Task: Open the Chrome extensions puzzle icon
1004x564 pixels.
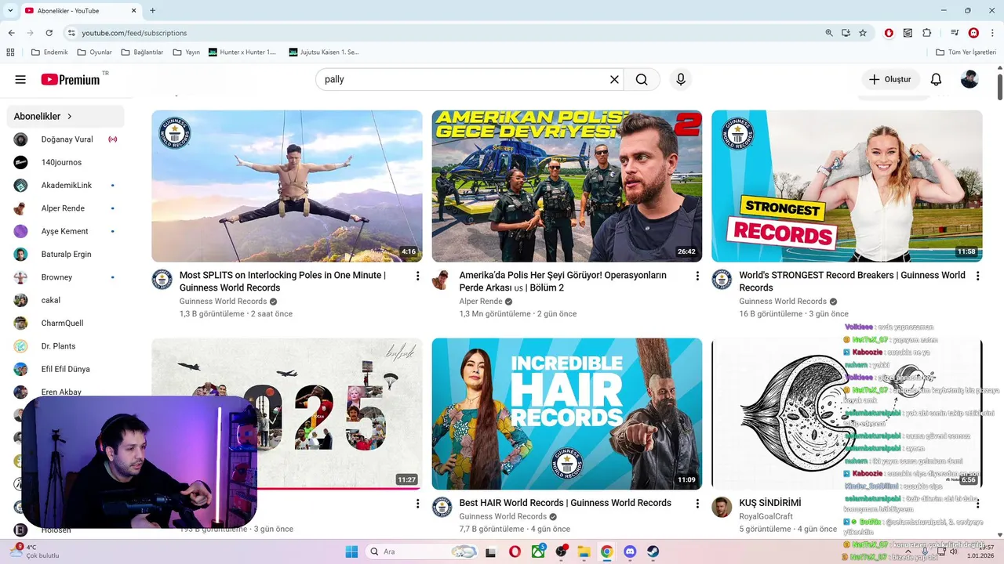Action: click(926, 33)
